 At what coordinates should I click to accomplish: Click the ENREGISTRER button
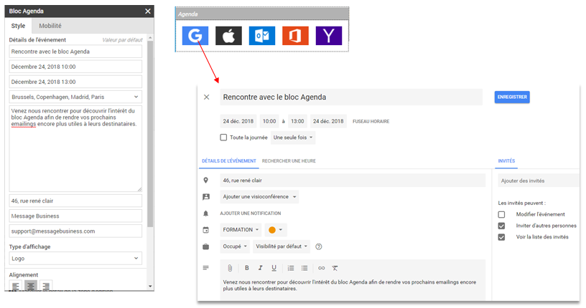[x=512, y=97]
